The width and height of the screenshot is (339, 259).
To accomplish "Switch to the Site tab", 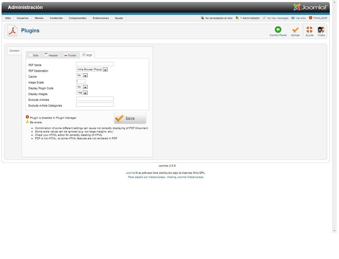I will pos(34,55).
